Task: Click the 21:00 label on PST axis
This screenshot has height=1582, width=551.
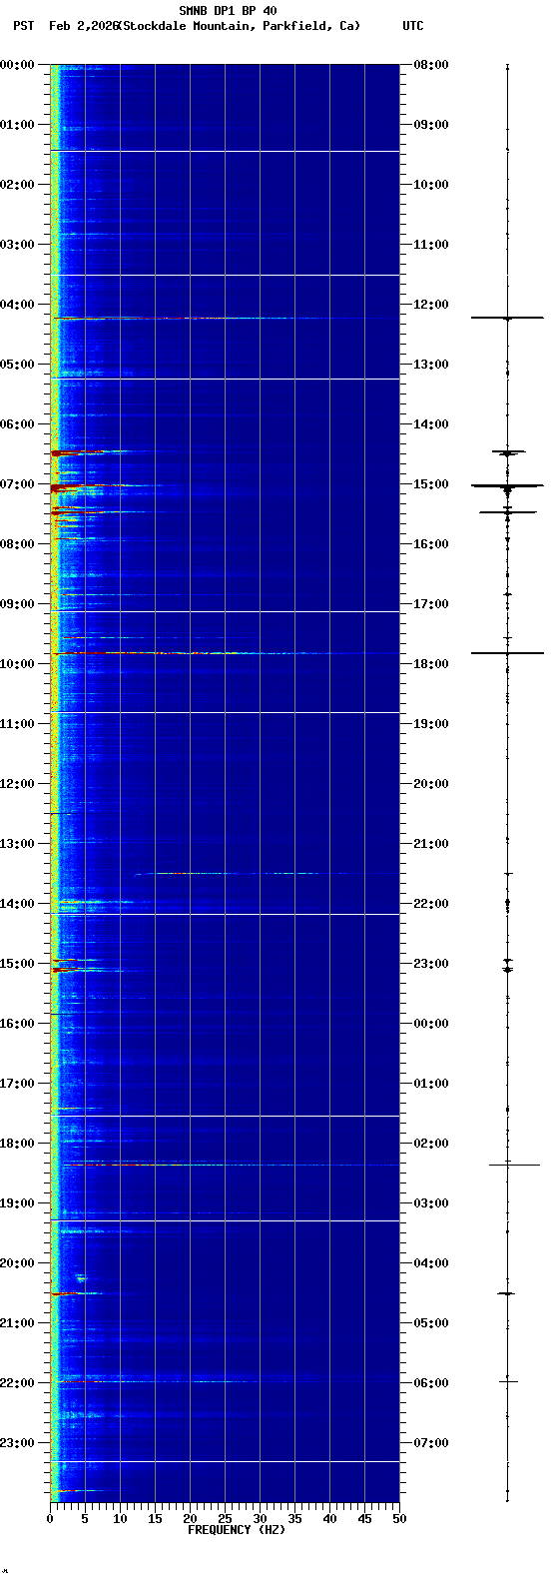Action: pos(17,1323)
